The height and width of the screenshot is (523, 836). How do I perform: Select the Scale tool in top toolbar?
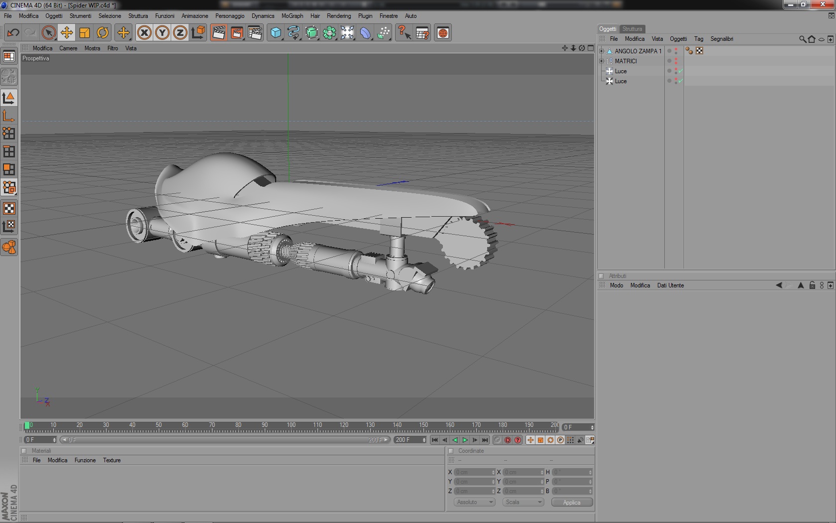click(x=85, y=33)
